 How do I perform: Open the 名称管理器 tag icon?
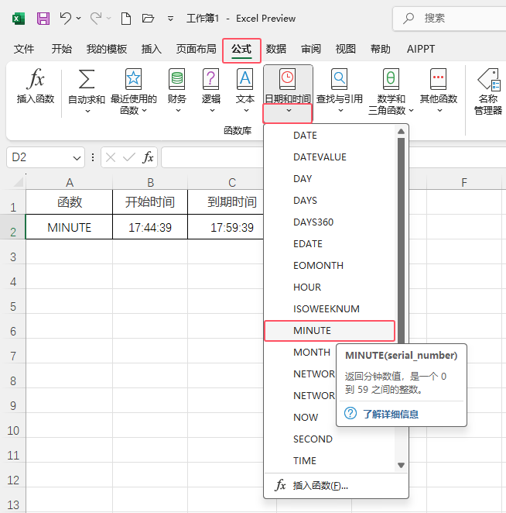click(488, 79)
